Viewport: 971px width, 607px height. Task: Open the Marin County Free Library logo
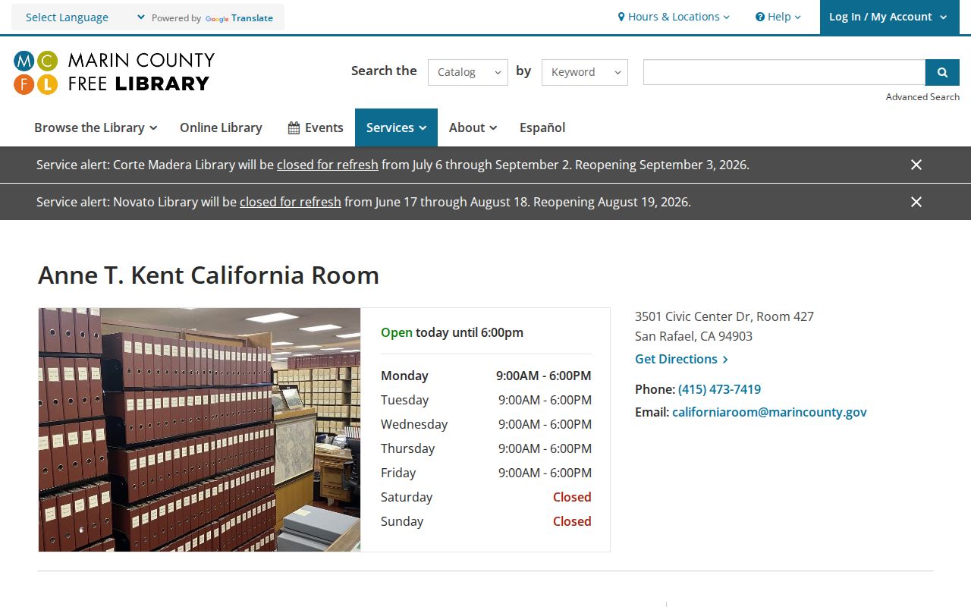114,72
